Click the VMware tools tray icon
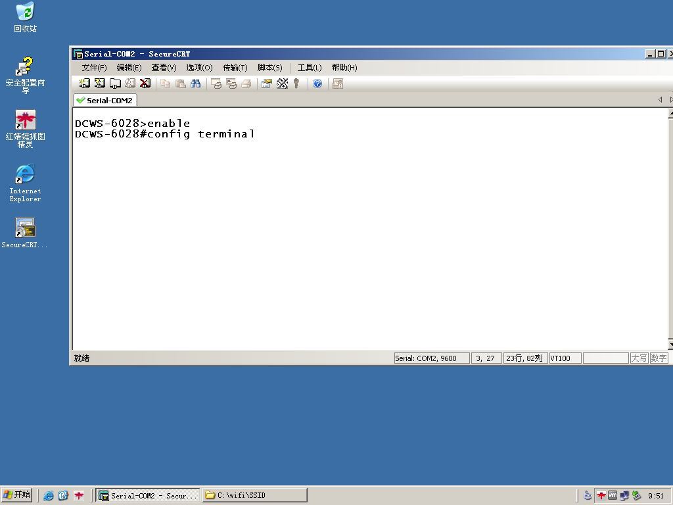Viewport: 673px width, 505px height. click(x=613, y=496)
